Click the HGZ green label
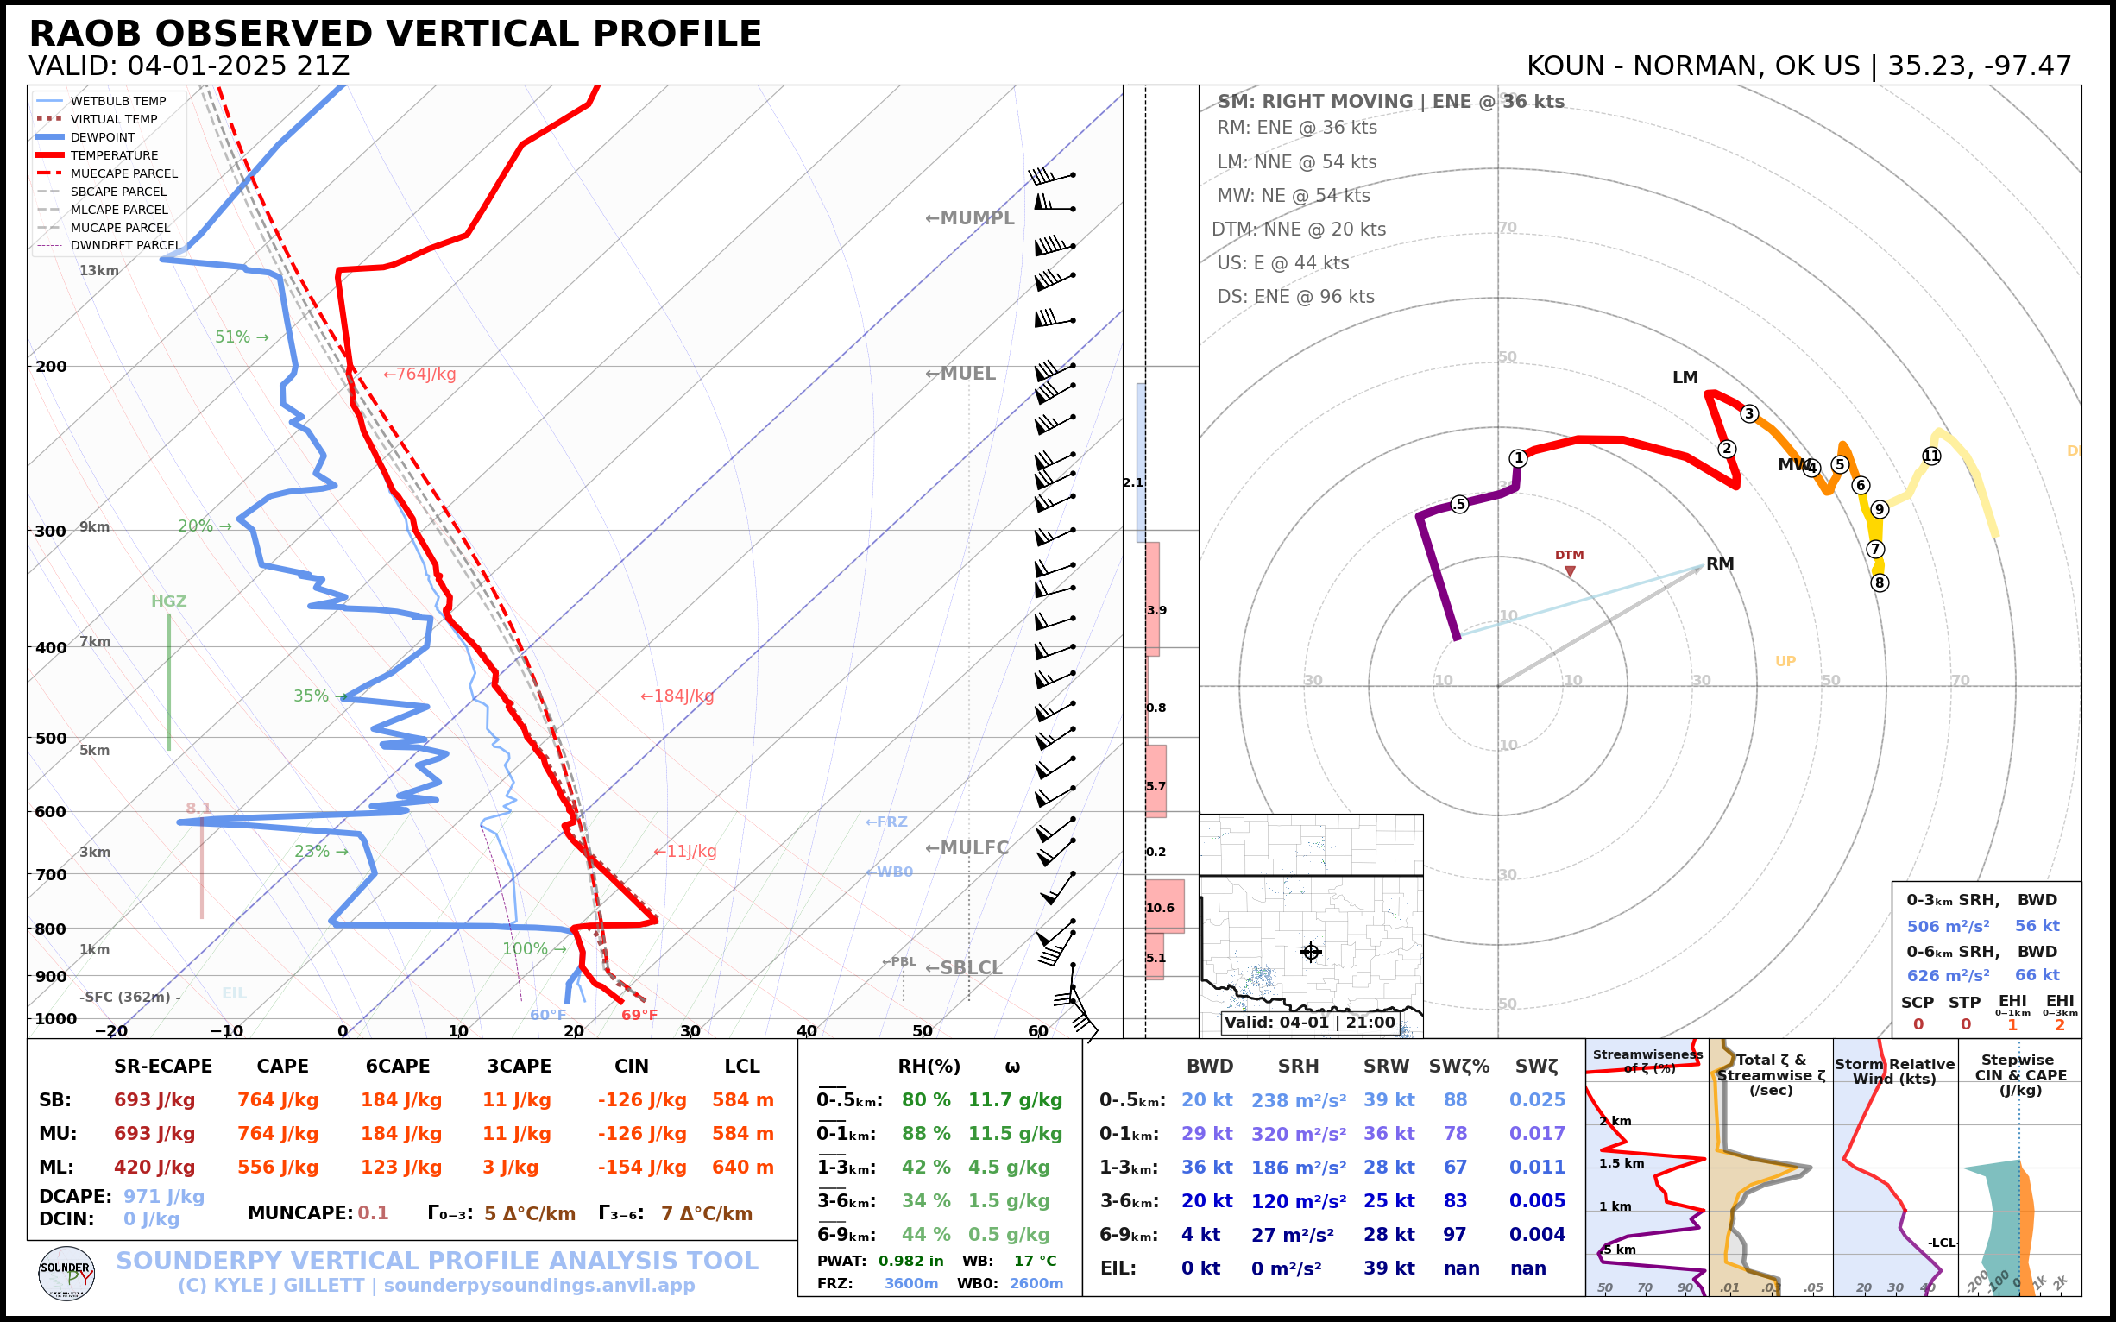The width and height of the screenshot is (2116, 1322). pyautogui.click(x=169, y=601)
